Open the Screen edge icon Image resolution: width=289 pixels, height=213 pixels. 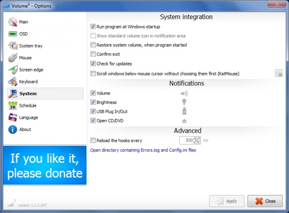(x=13, y=70)
